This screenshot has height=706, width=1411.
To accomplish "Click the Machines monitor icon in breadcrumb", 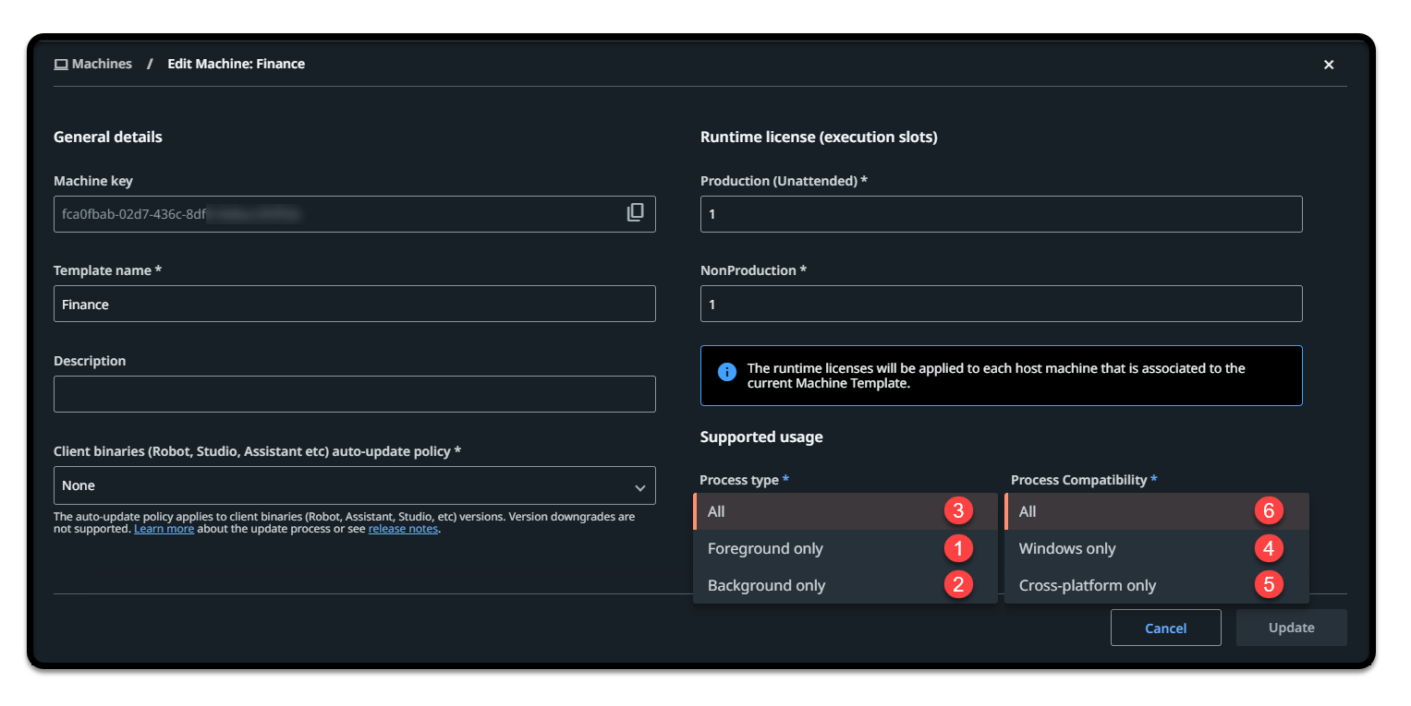I will pos(61,65).
